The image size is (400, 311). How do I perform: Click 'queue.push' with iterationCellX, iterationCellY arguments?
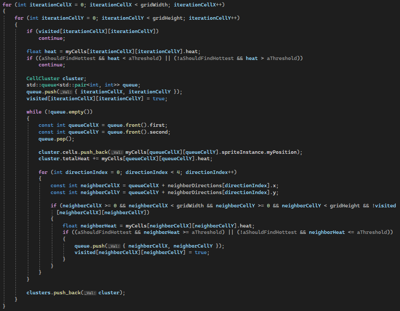41,92
